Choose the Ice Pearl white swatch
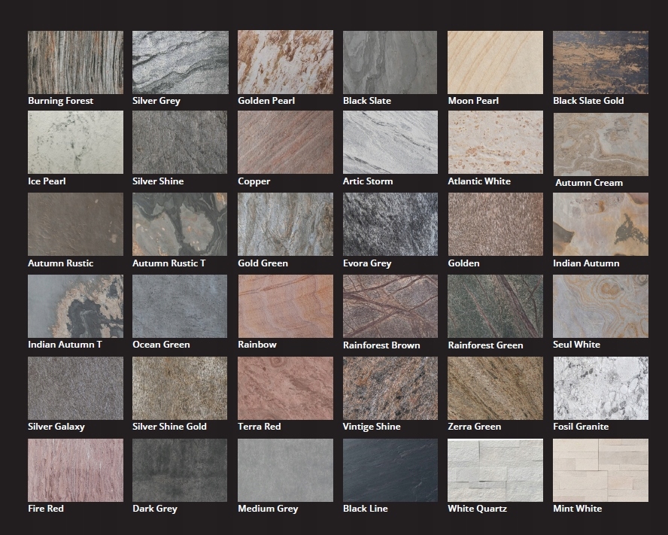The height and width of the screenshot is (535, 668). (75, 142)
